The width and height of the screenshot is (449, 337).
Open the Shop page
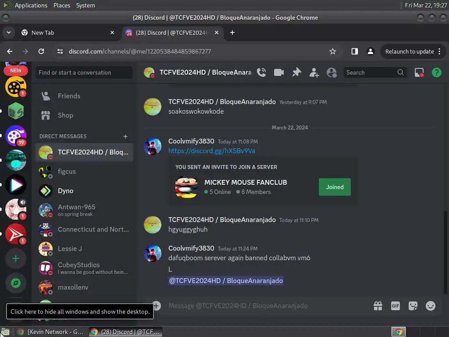click(84, 115)
